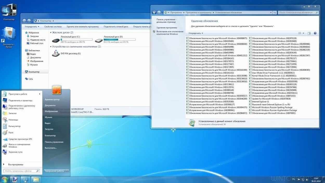The height and width of the screenshot is (183, 325).
Task: Open the Computer desktop icon
Action: coord(9,12)
